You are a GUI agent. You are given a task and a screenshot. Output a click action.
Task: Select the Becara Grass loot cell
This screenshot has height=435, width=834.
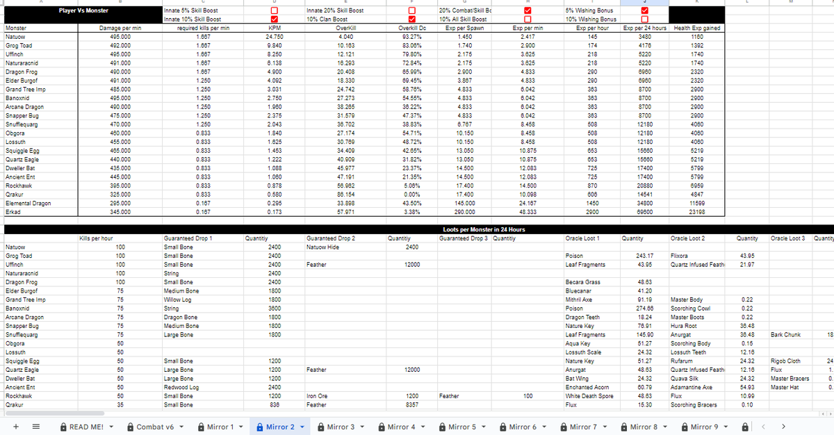click(x=591, y=282)
